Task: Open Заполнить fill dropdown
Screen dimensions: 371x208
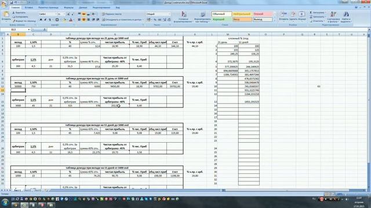Action: click(x=318, y=17)
